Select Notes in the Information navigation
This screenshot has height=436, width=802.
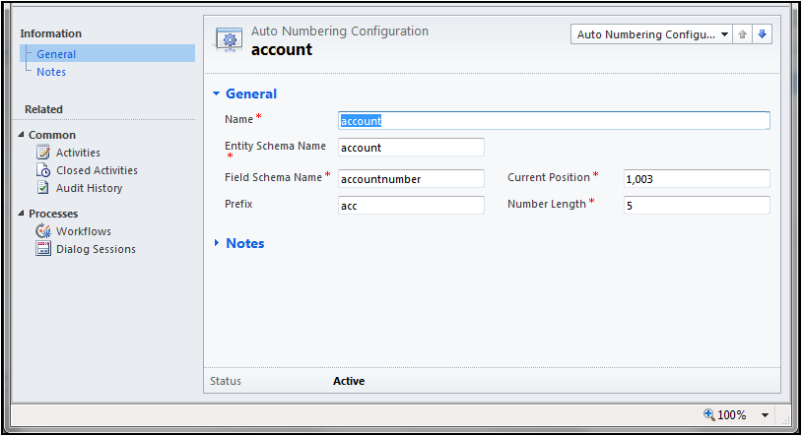point(51,72)
